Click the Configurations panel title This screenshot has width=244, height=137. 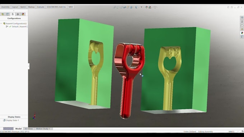(x=14, y=18)
